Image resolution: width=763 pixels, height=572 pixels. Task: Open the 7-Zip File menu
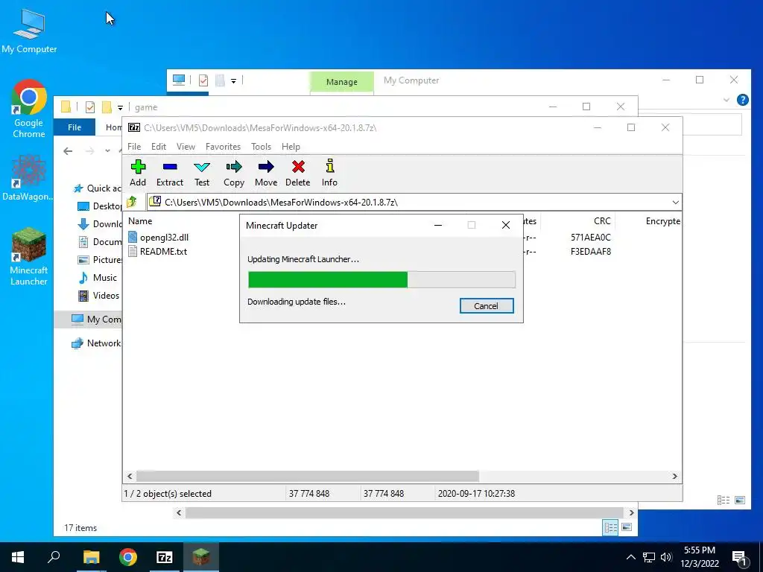(x=134, y=147)
